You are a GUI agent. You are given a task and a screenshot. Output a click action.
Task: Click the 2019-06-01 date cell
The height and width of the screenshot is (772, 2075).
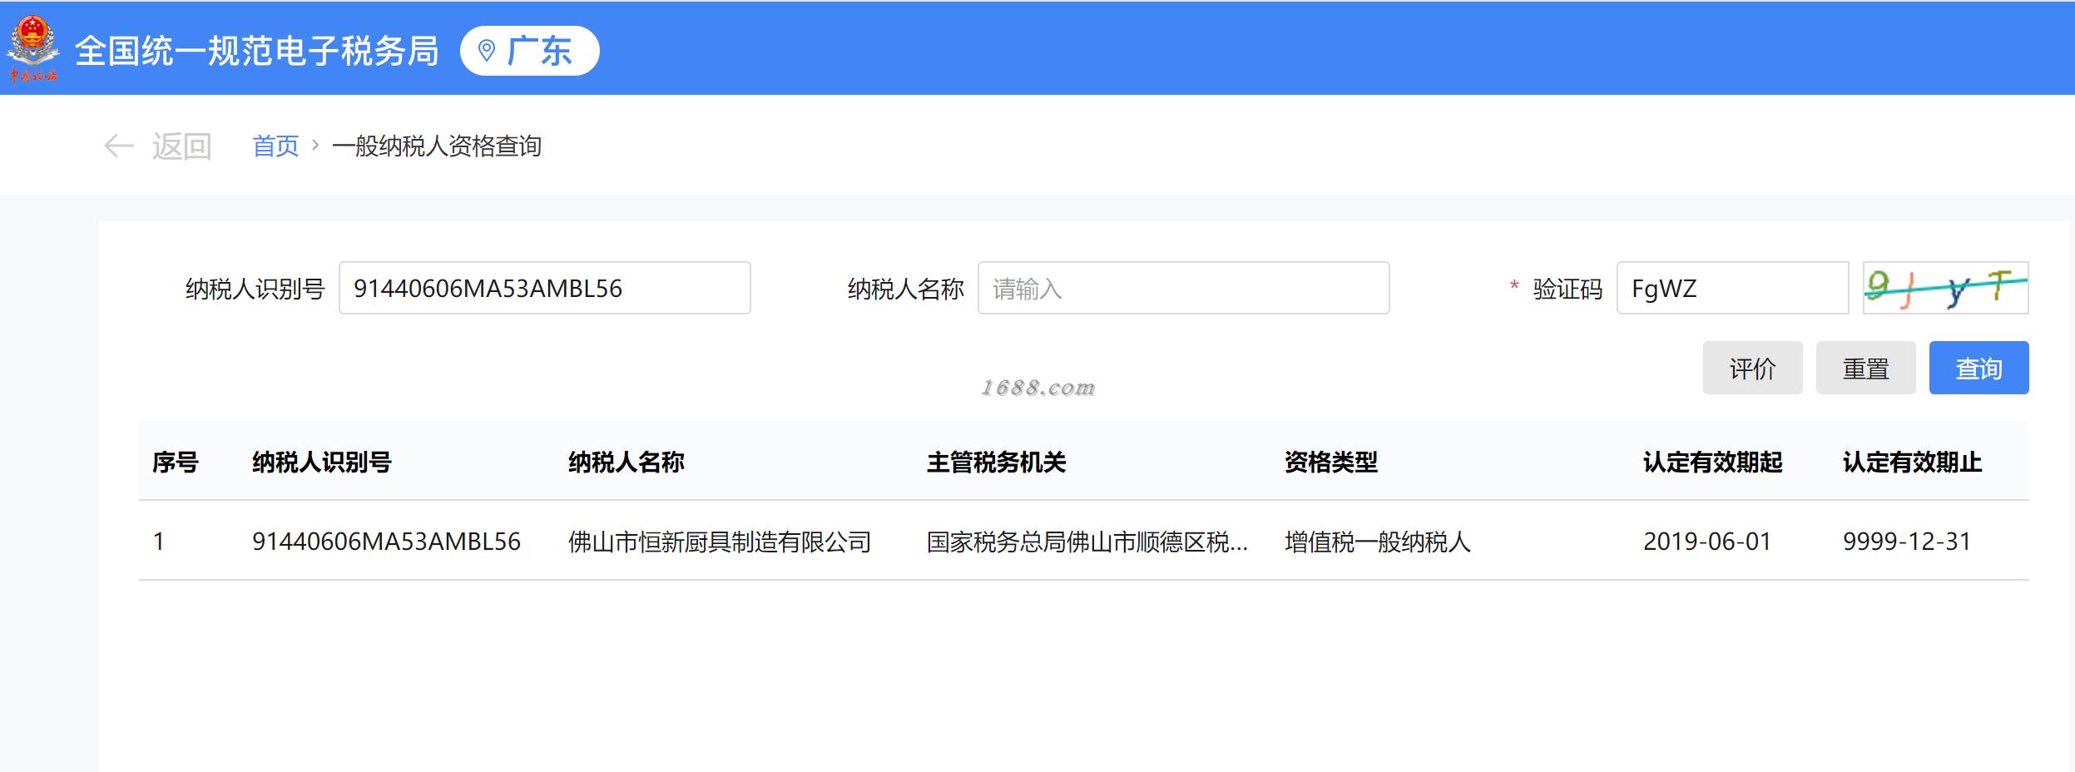pos(1707,542)
